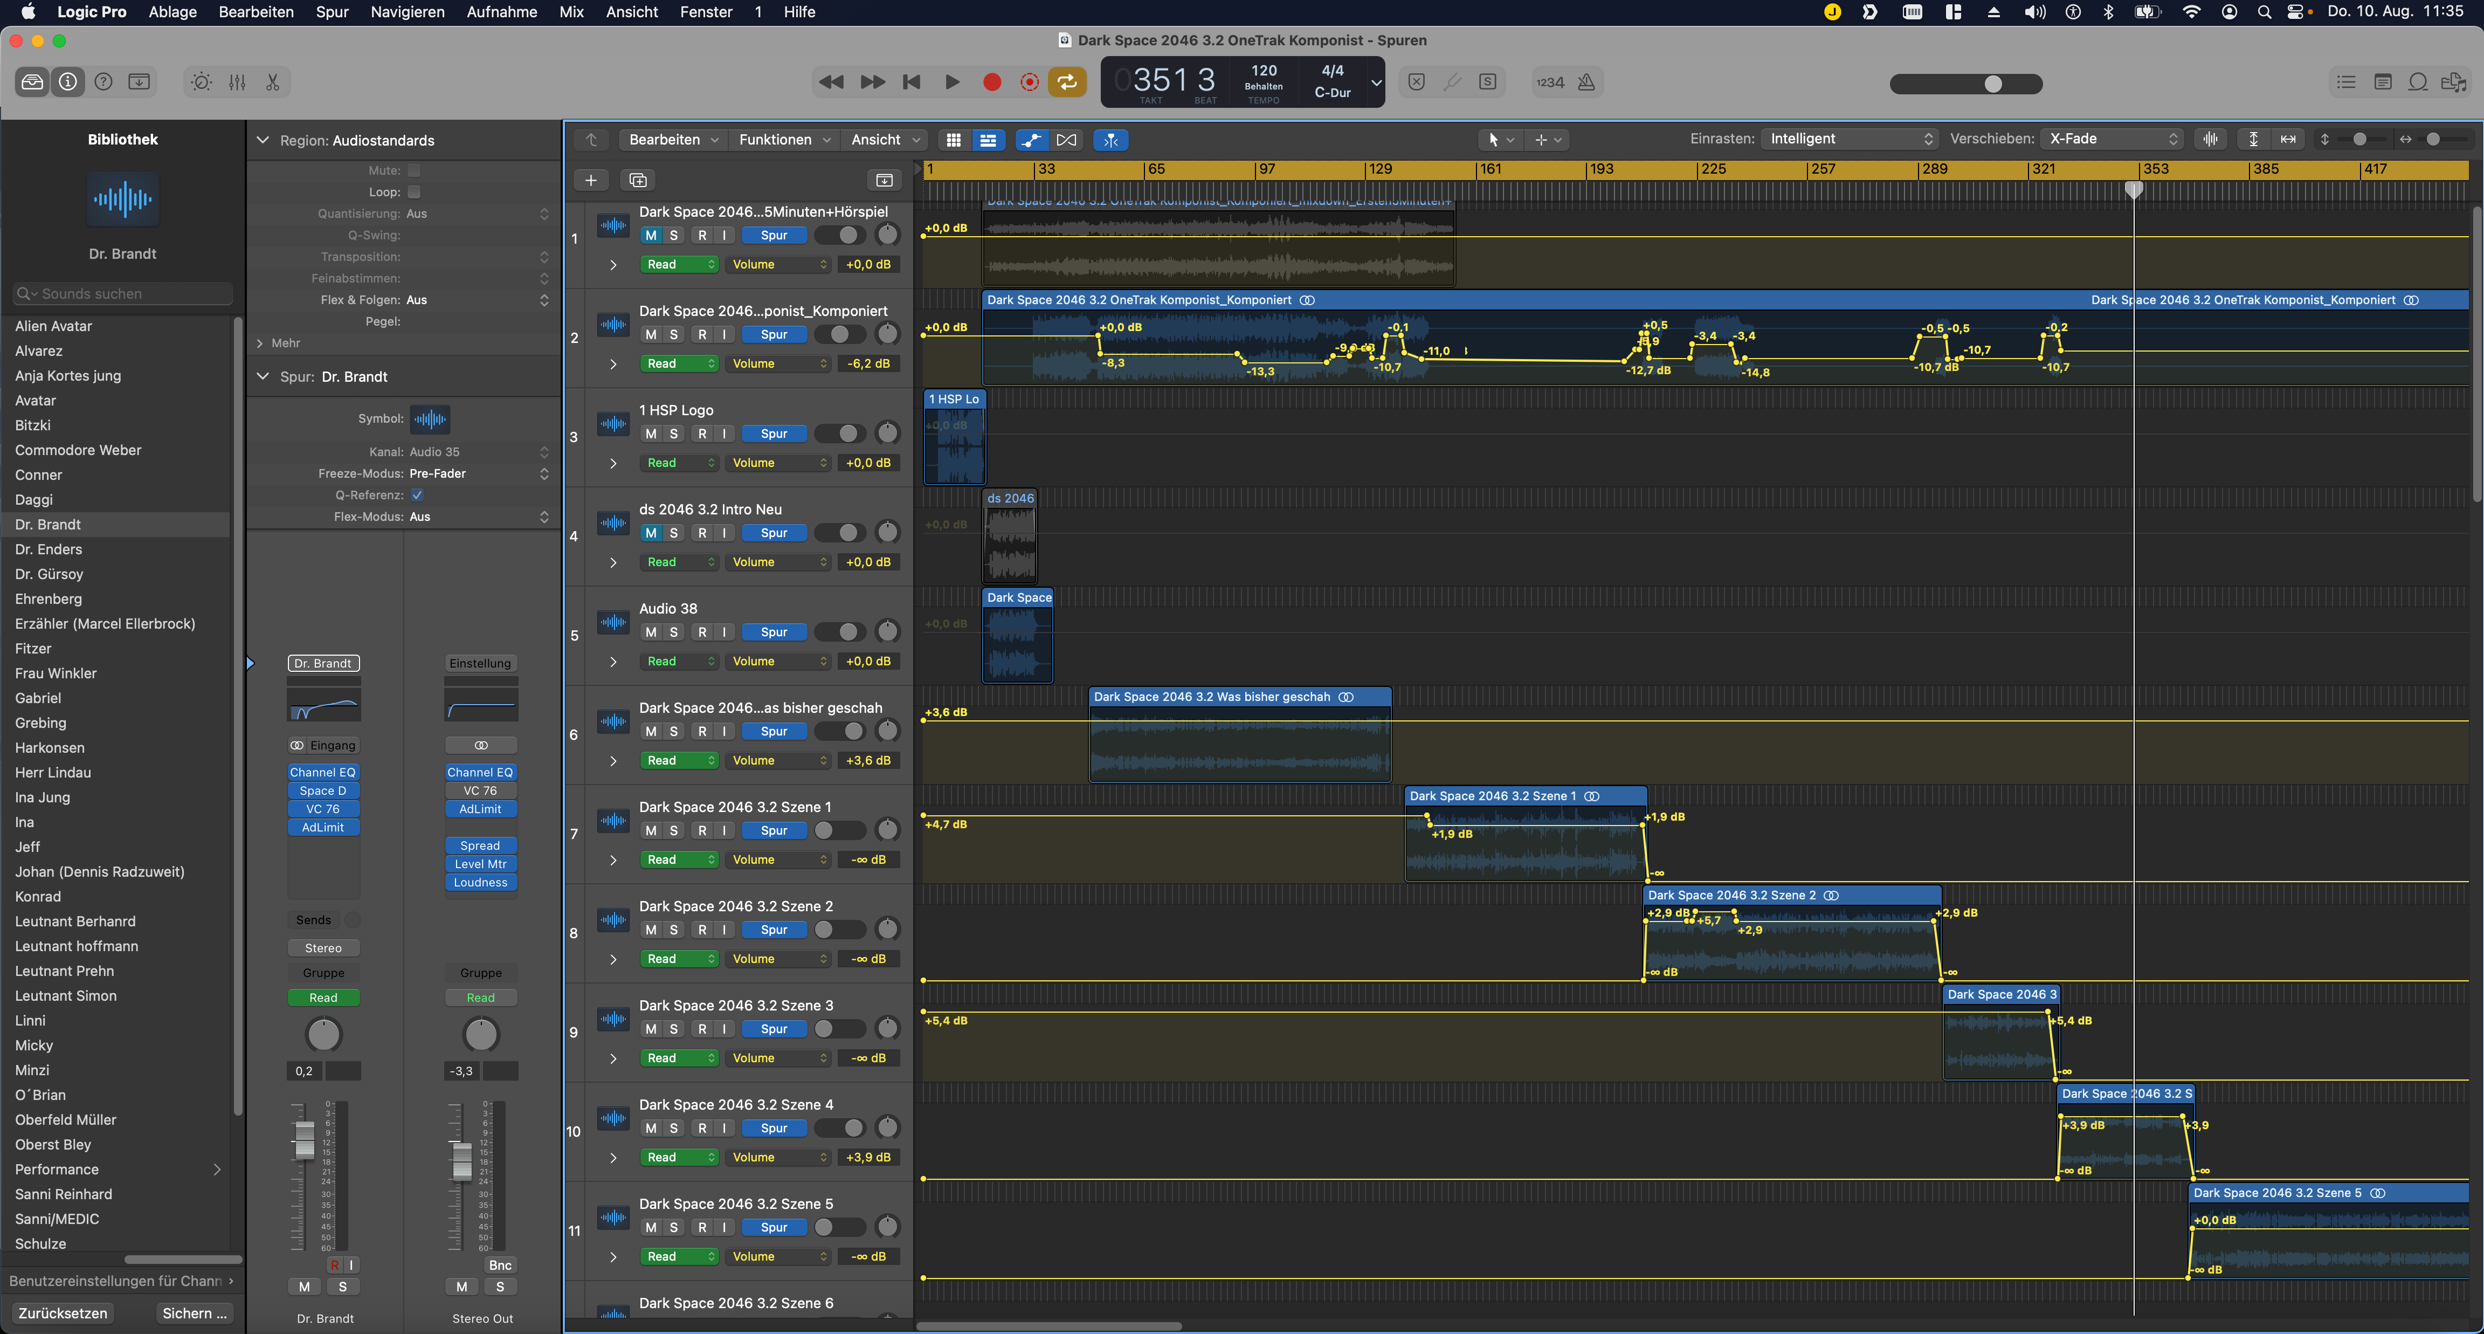Open the Aufnahme menu

coord(501,11)
